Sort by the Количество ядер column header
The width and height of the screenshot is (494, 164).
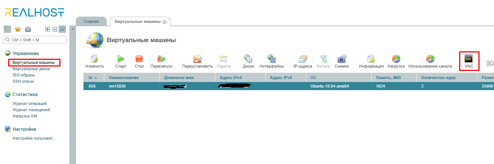click(447, 78)
